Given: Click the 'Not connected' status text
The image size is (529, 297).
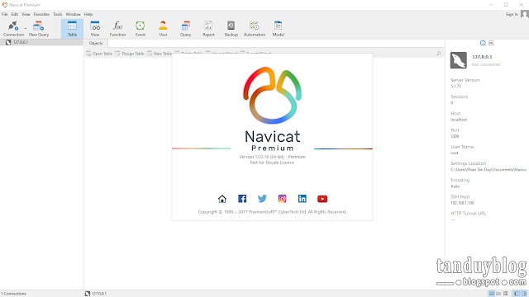Looking at the screenshot, I should [x=486, y=64].
